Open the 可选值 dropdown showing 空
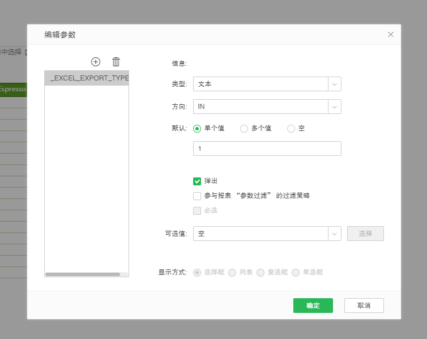This screenshot has width=427, height=339. 267,234
